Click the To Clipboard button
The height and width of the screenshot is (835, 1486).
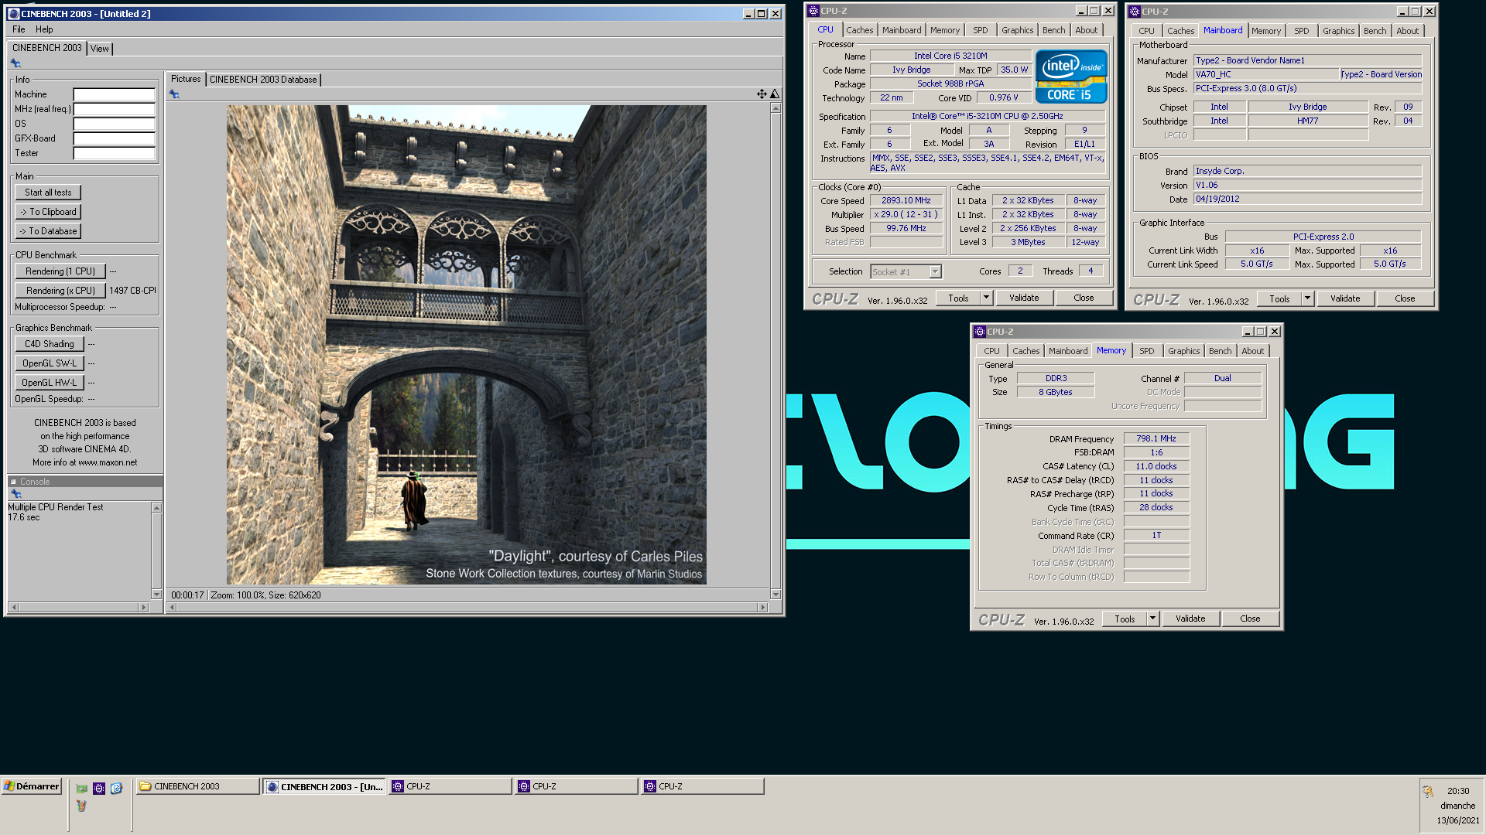(x=48, y=212)
